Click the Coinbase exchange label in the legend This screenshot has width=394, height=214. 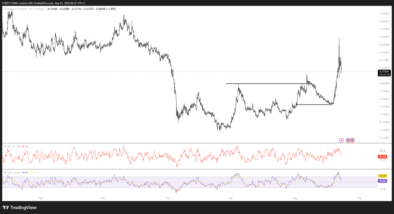[x=40, y=9]
